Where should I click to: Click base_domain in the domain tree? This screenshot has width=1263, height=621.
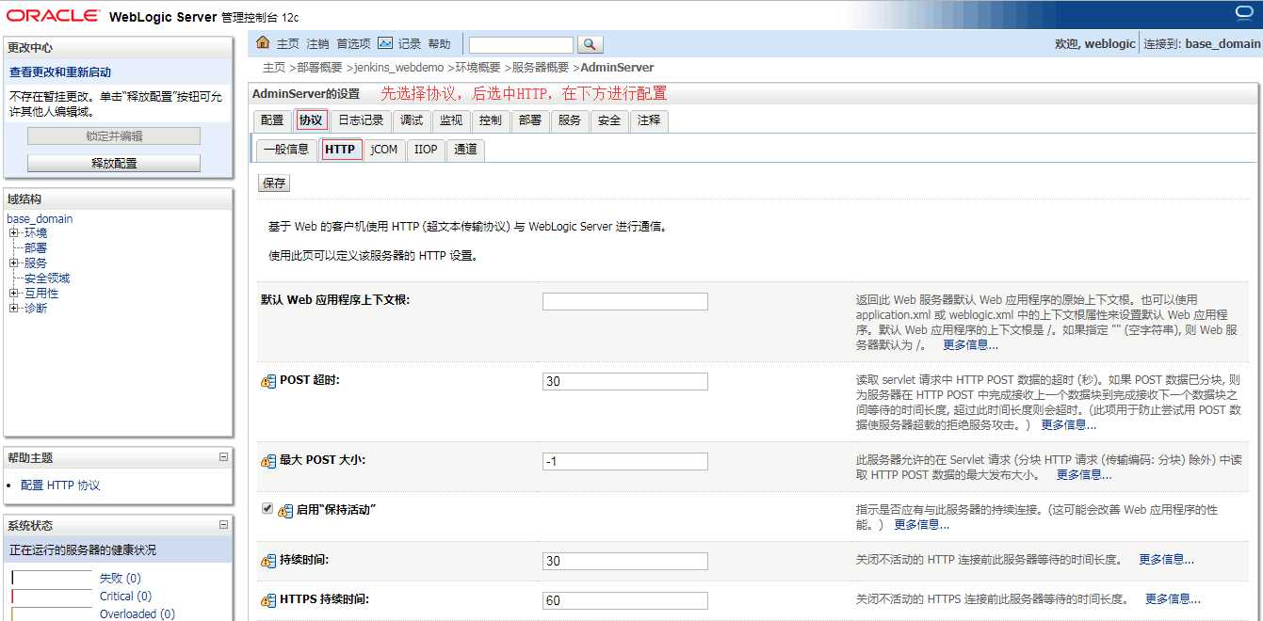(x=40, y=219)
